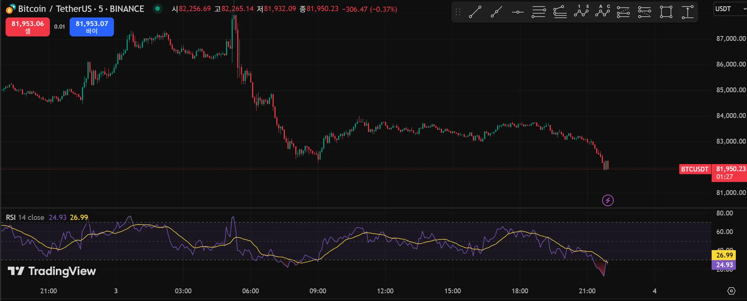Click the 18:00 time axis label
The height and width of the screenshot is (301, 747).
(520, 291)
